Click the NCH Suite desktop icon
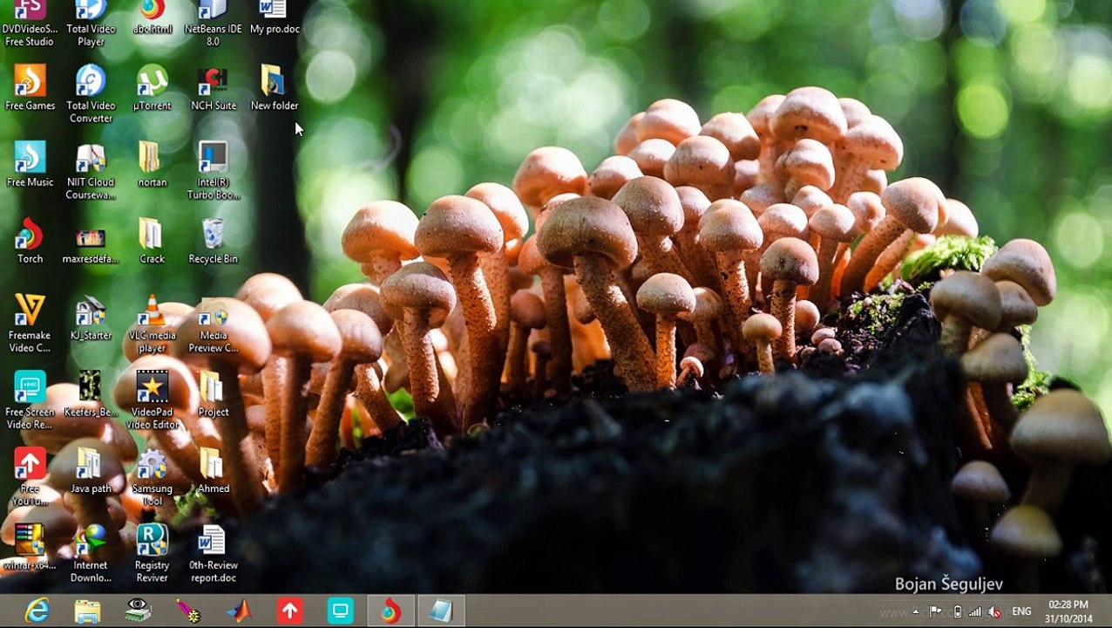 (213, 88)
